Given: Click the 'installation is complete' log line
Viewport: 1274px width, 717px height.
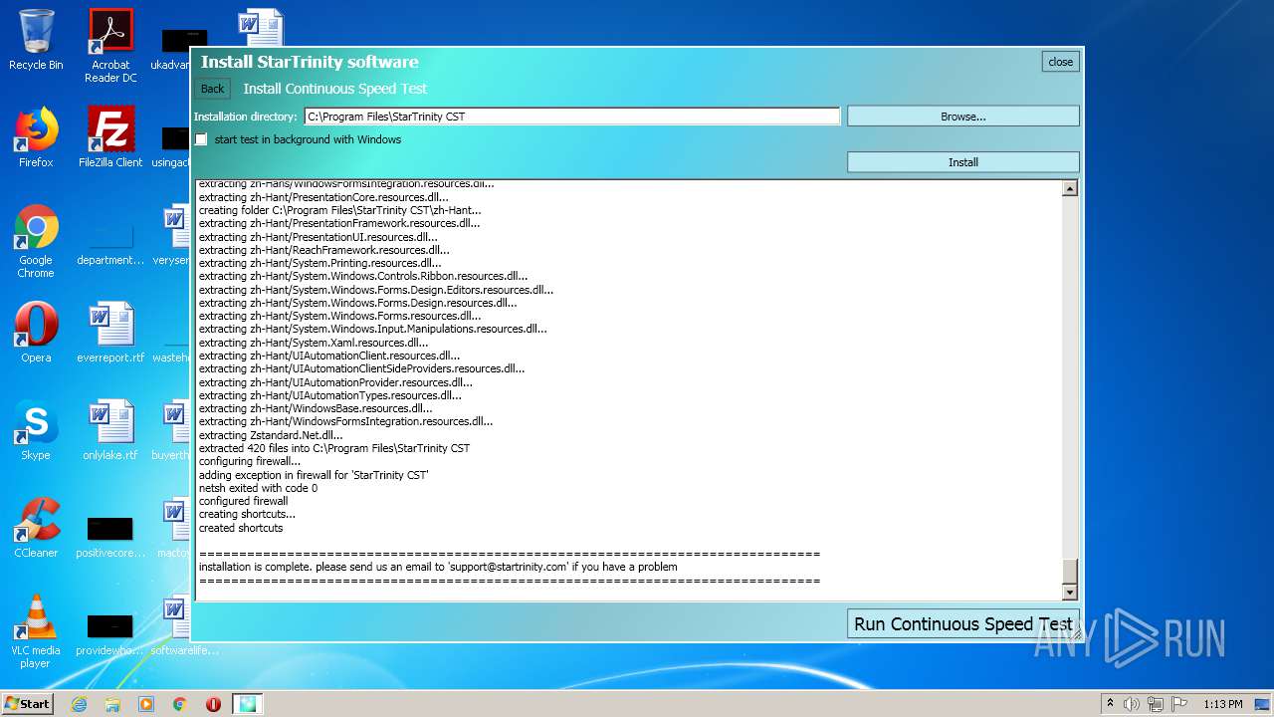Looking at the screenshot, I should (x=438, y=567).
